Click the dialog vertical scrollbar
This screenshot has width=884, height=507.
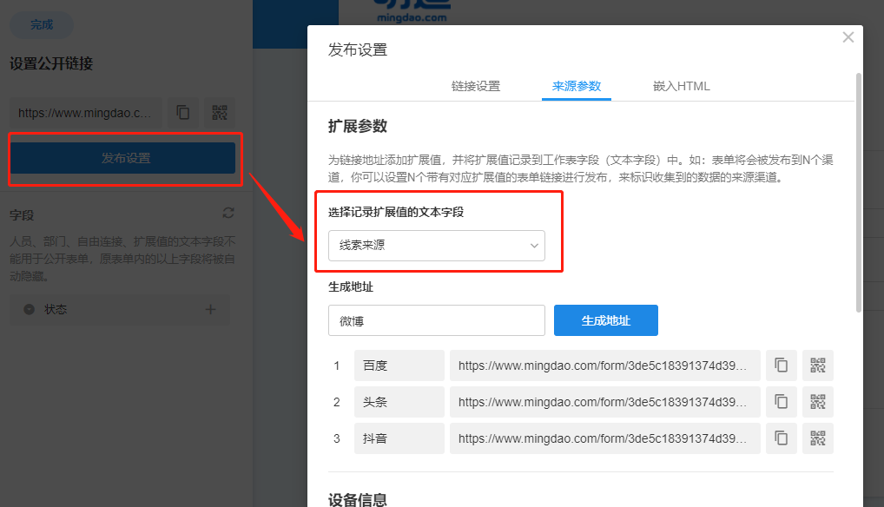(859, 192)
